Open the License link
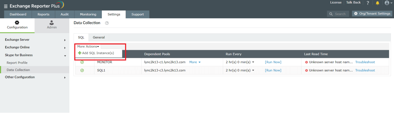394x114 pixels. pos(336,3)
